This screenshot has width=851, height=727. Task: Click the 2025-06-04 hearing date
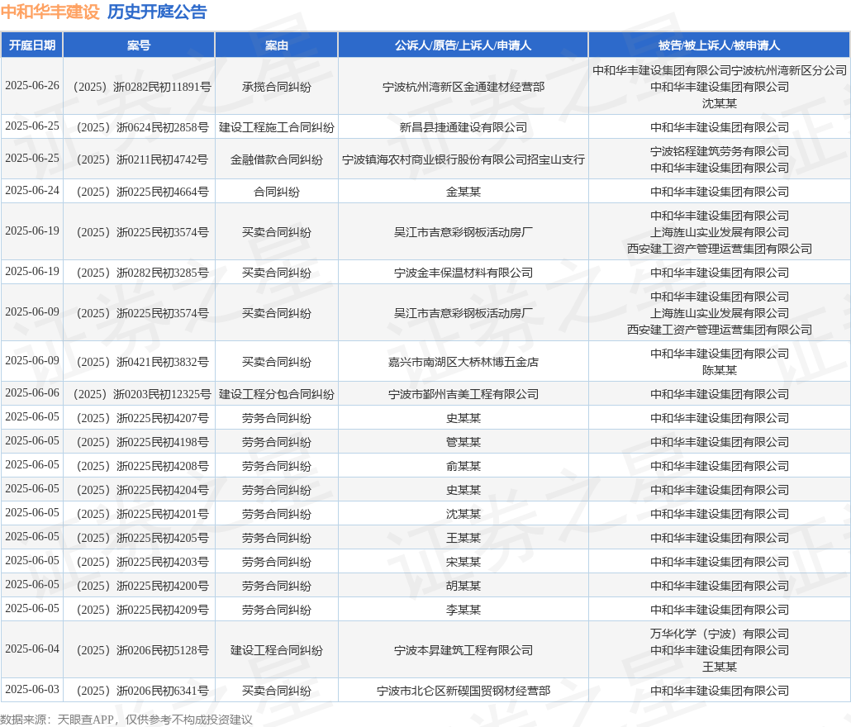(x=32, y=649)
